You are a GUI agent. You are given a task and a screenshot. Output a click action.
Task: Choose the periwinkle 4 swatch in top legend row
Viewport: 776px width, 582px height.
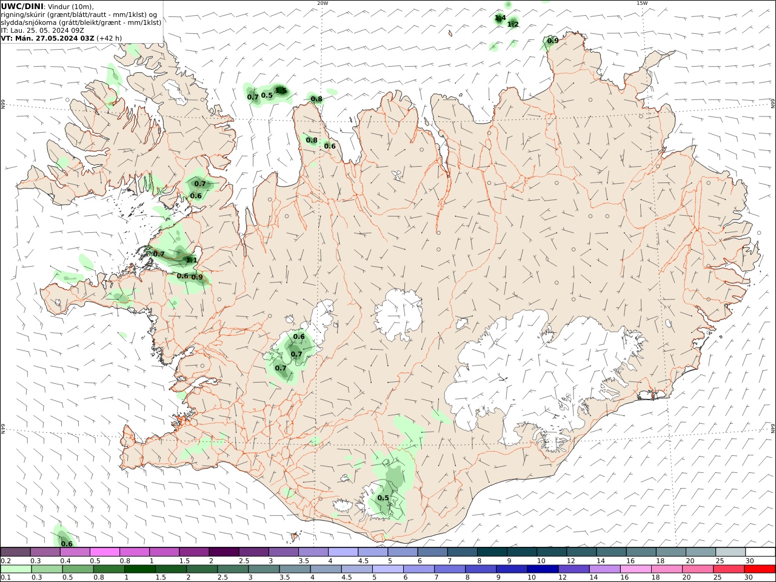[343, 552]
